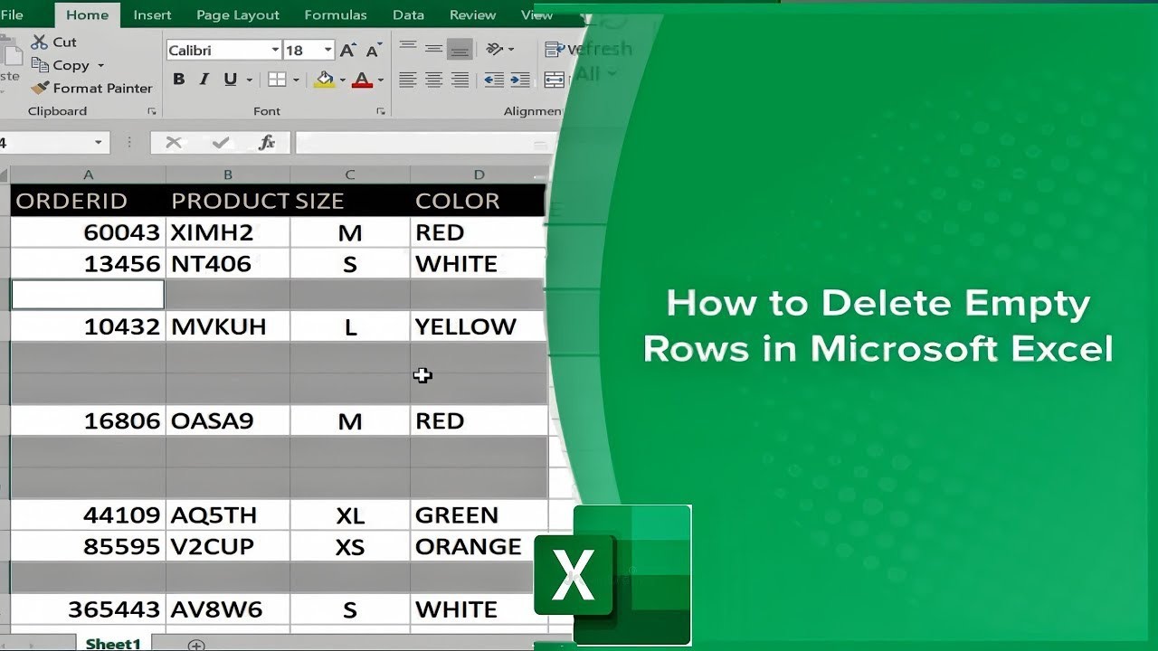Align text right

(460, 80)
